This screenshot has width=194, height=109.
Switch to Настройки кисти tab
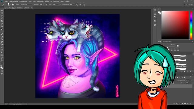pyautogui.click(x=167, y=41)
